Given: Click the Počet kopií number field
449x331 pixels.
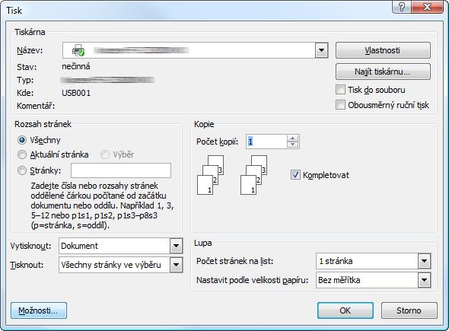Looking at the screenshot, I should click(x=266, y=142).
